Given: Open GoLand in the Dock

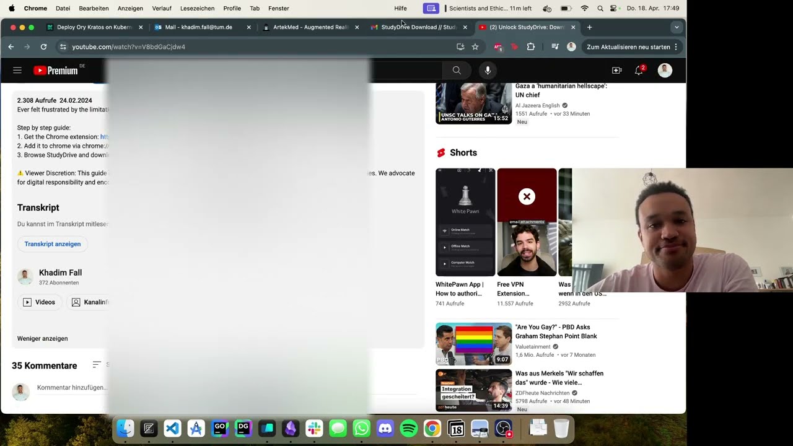Looking at the screenshot, I should [x=220, y=428].
